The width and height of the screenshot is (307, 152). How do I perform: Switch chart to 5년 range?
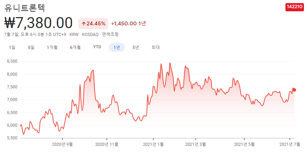[136, 47]
